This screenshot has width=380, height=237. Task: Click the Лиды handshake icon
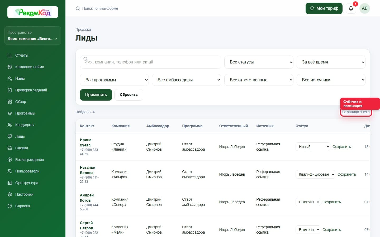click(10, 136)
